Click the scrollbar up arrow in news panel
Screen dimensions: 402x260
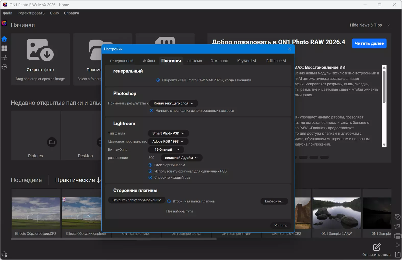coord(384,68)
